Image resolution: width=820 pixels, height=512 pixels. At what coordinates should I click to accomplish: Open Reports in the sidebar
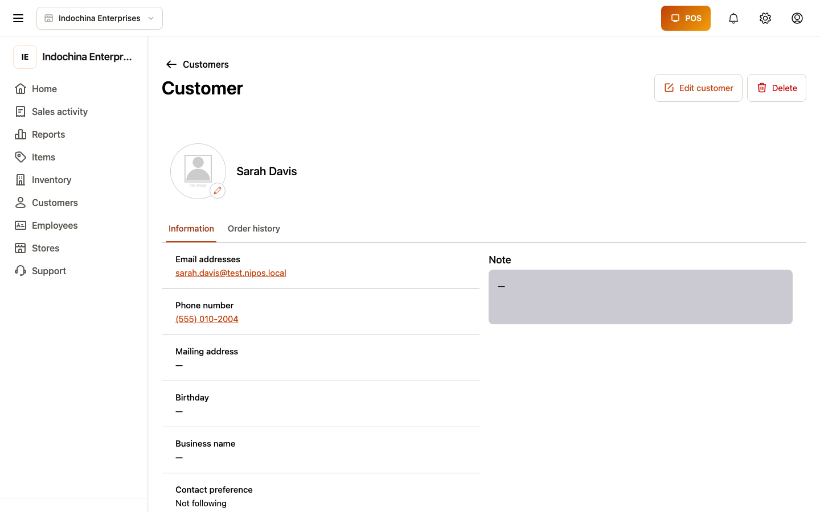click(x=48, y=134)
